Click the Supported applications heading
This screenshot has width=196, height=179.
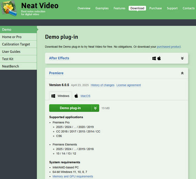(66, 117)
